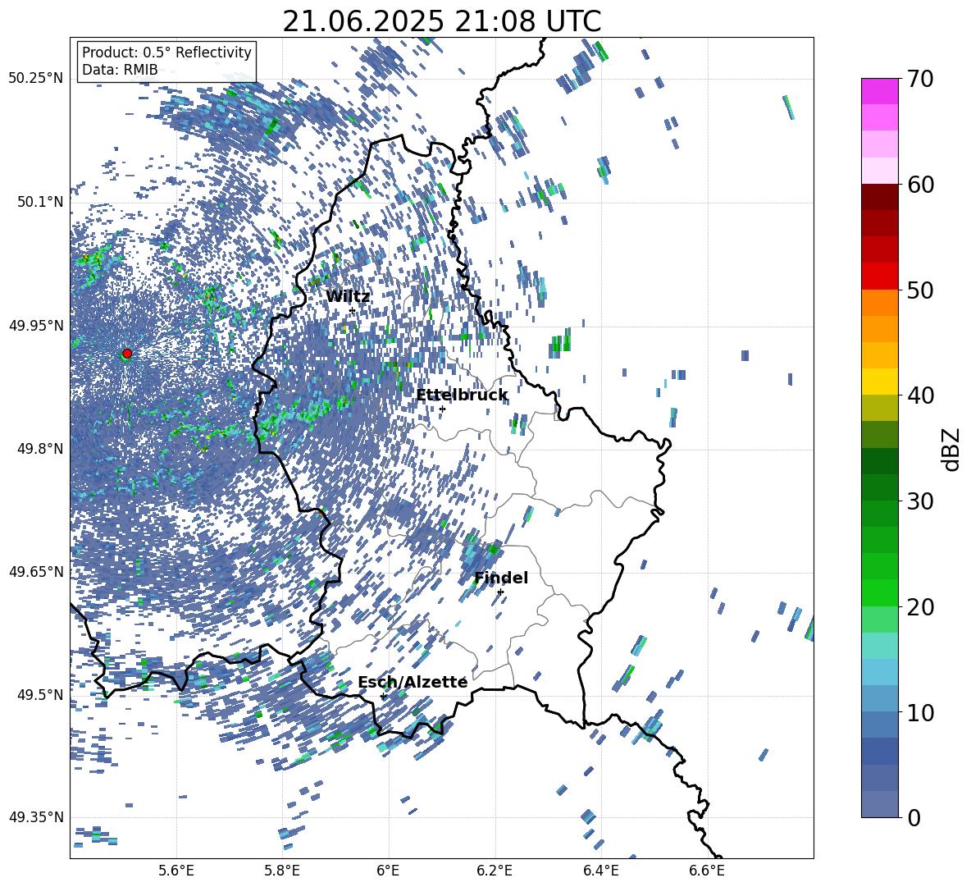This screenshot has width=971, height=887.
Task: Select the Wiltz city label
Action: pos(348,297)
